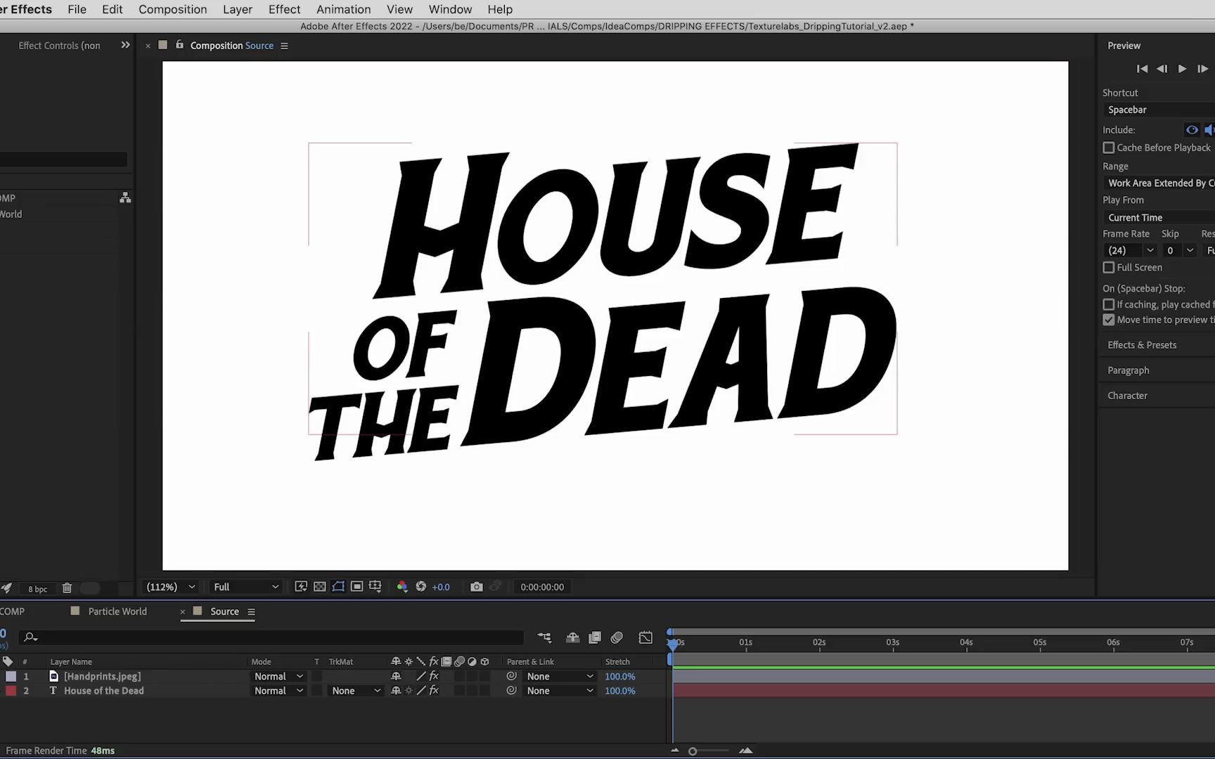Delete selected project item with trash icon
The width and height of the screenshot is (1215, 759).
(67, 588)
